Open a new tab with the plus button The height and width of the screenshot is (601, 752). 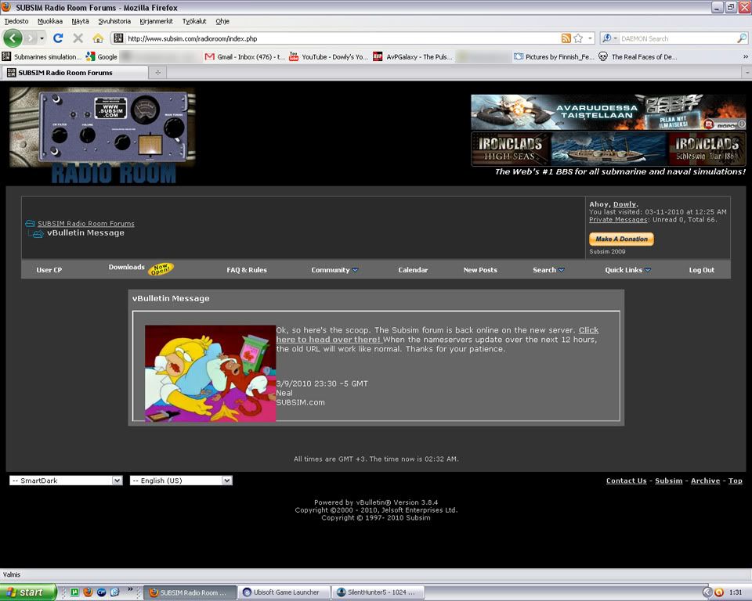pyautogui.click(x=157, y=72)
